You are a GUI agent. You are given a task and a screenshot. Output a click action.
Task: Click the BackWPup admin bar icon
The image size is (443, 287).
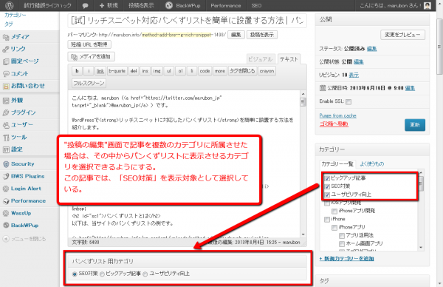[169, 5]
